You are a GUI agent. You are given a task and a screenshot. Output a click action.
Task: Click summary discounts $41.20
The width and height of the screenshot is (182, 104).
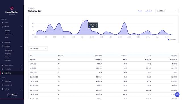coord(125,59)
